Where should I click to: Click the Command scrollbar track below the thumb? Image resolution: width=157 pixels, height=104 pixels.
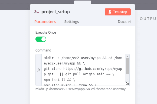coord(127,78)
